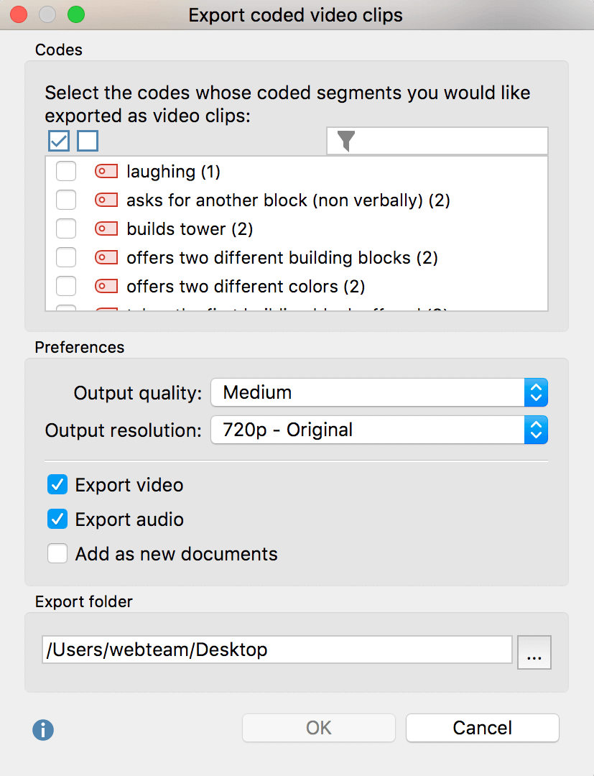Tick the builds tower checkbox
594x776 pixels.
tap(66, 229)
